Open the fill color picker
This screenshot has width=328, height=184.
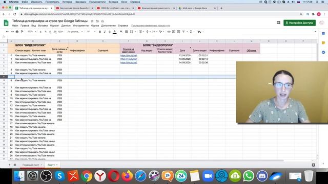121,32
